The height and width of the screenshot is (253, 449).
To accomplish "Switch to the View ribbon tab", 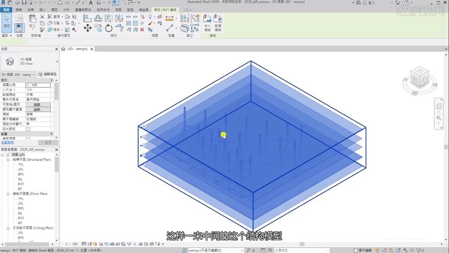I will 118,10.
